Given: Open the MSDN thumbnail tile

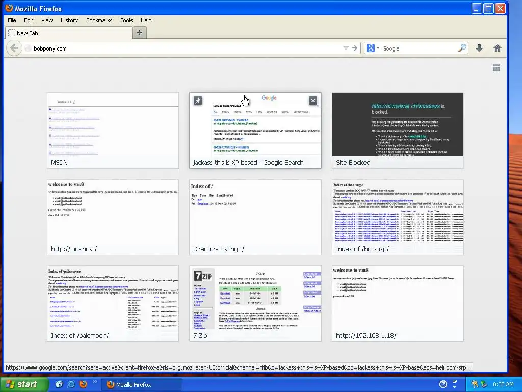Looking at the screenshot, I should pos(113,131).
